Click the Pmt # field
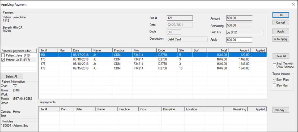 tap(180, 18)
